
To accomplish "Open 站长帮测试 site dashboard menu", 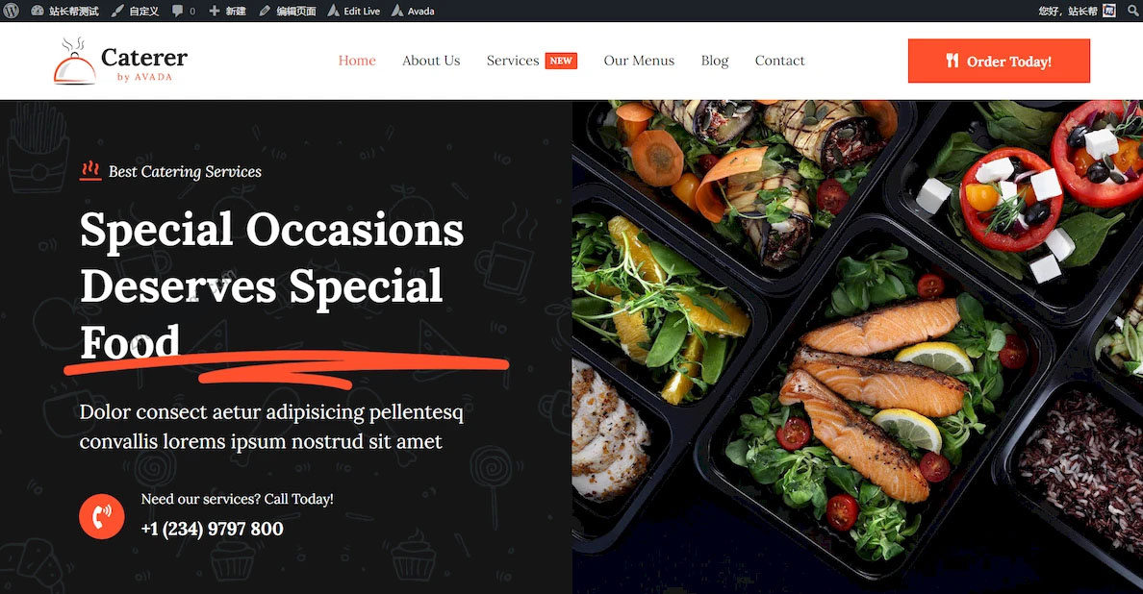I will 64,11.
